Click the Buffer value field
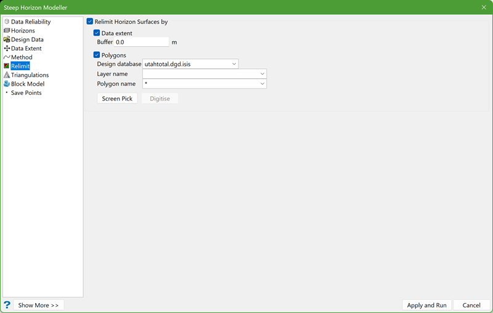 coord(142,42)
